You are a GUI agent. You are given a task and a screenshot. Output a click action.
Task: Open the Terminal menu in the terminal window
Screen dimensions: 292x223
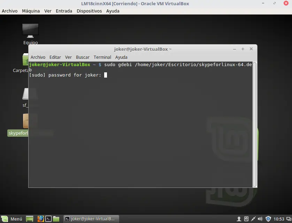(x=102, y=57)
